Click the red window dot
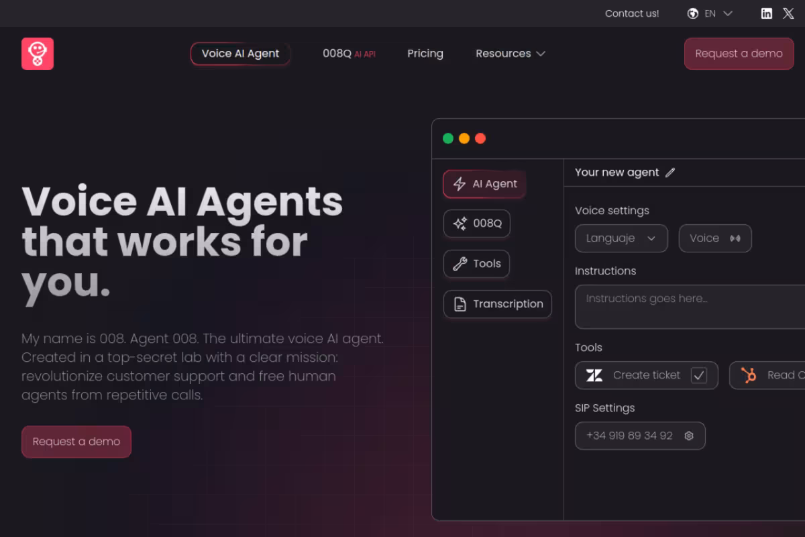The image size is (805, 537). [x=480, y=138]
